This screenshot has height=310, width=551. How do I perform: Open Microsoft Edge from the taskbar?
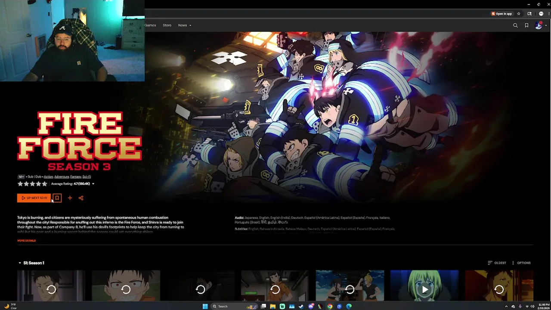pyautogui.click(x=349, y=306)
